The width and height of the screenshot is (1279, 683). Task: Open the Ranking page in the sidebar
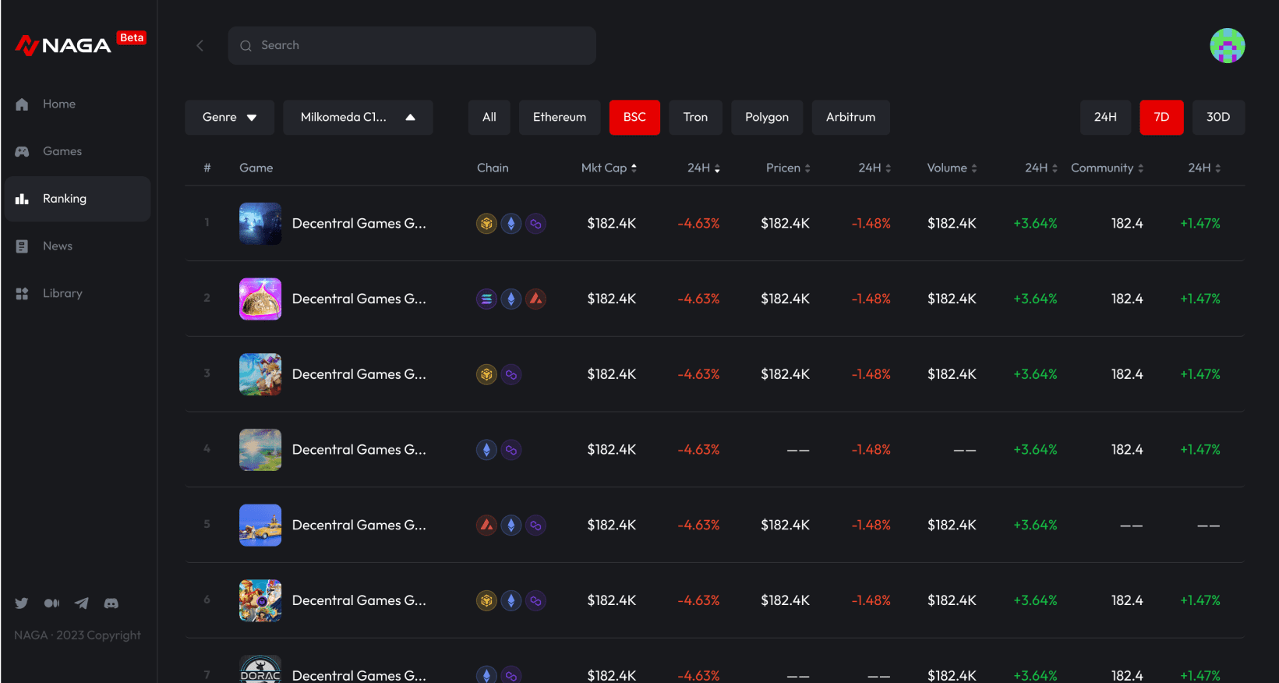click(x=77, y=199)
